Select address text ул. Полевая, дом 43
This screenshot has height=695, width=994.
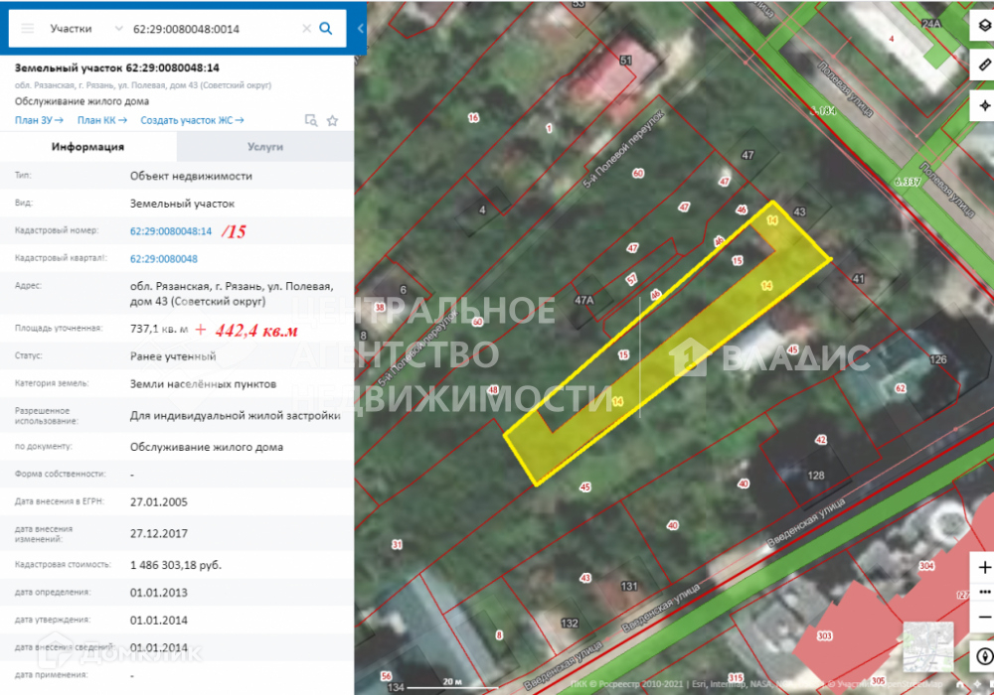pos(232,294)
